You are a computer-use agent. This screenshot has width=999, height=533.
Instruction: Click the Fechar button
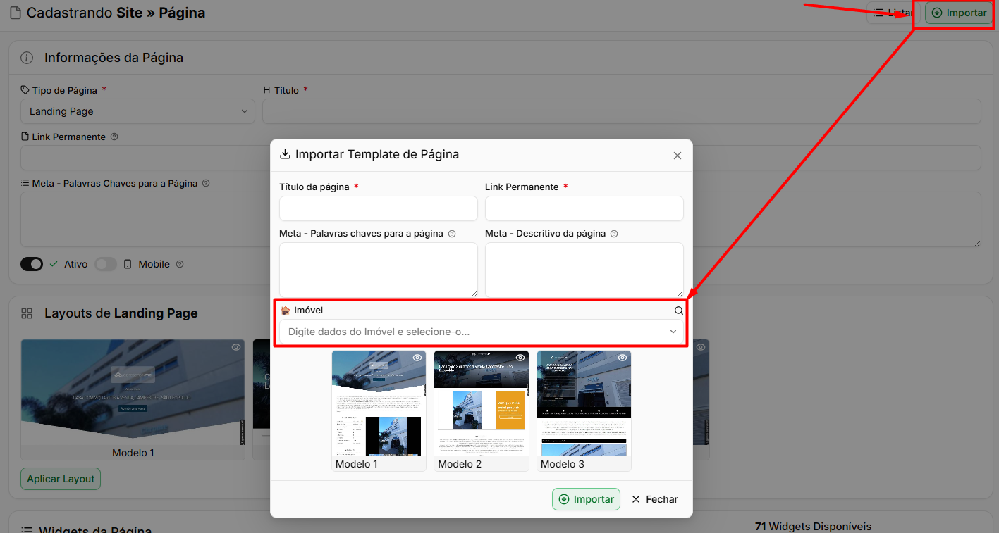(655, 499)
